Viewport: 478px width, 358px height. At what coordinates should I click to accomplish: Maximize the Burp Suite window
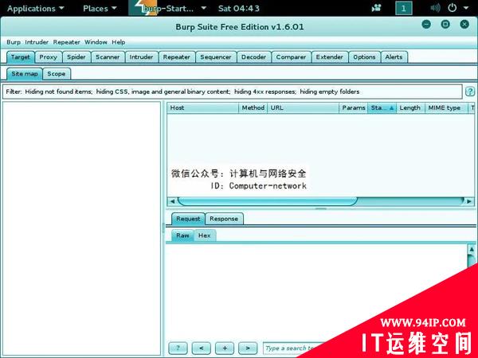click(x=445, y=24)
